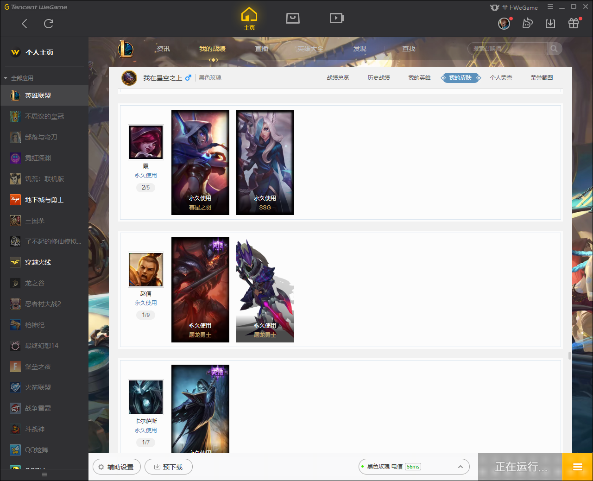This screenshot has width=593, height=481.
Task: Open the yellow launch options menu
Action: click(577, 467)
